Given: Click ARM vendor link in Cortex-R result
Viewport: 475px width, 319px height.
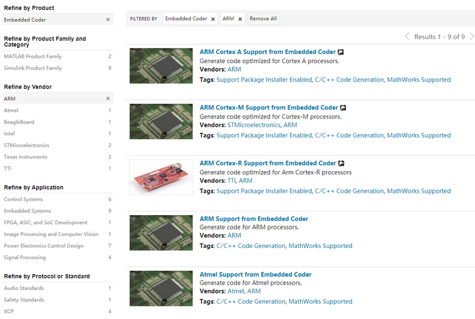Looking at the screenshot, I should pyautogui.click(x=245, y=180).
